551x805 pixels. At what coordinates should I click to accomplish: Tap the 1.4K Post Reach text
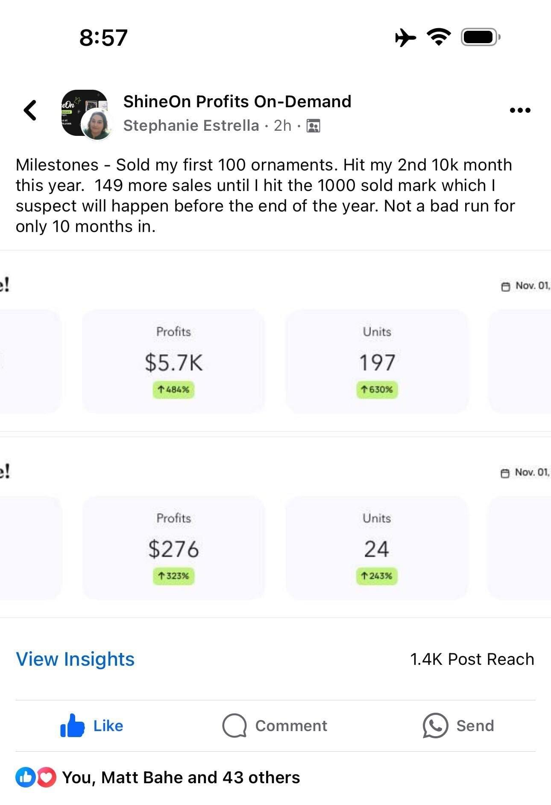point(472,659)
